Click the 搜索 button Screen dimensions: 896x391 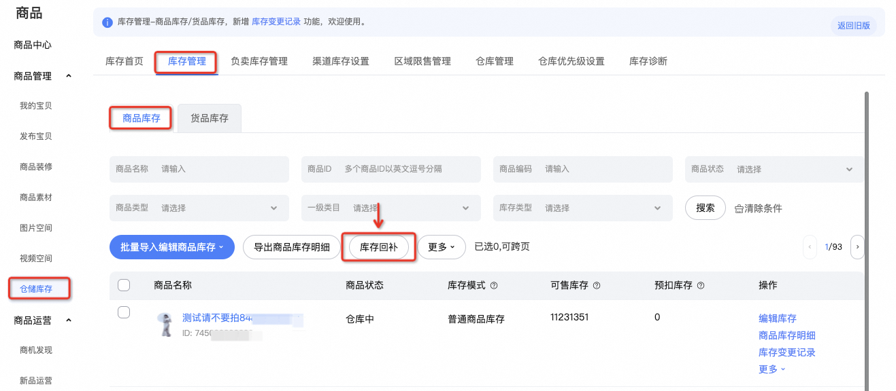coord(705,208)
